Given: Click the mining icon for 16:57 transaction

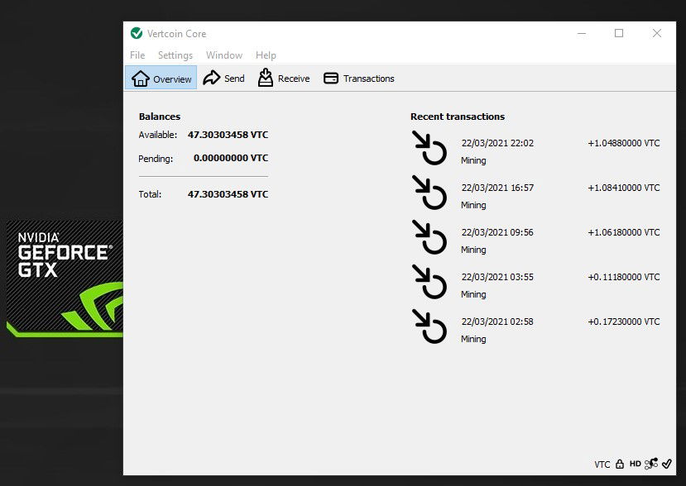Looking at the screenshot, I should pos(429,193).
